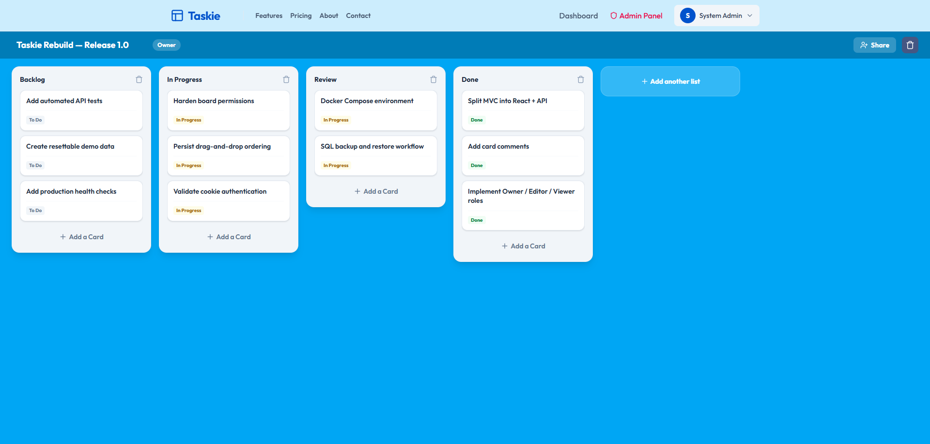The height and width of the screenshot is (444, 930).
Task: Delete the Review list via trash icon
Action: tap(434, 79)
